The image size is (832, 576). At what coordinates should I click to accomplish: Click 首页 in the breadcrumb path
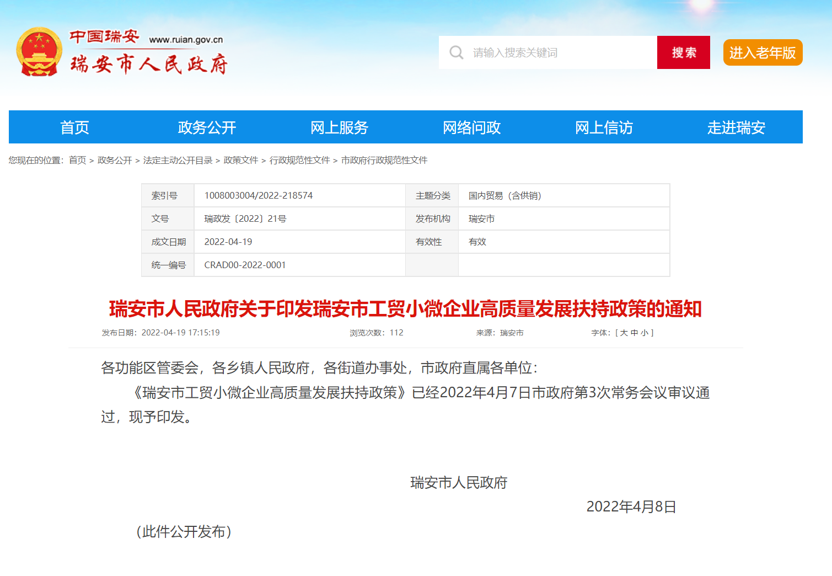[x=78, y=160]
